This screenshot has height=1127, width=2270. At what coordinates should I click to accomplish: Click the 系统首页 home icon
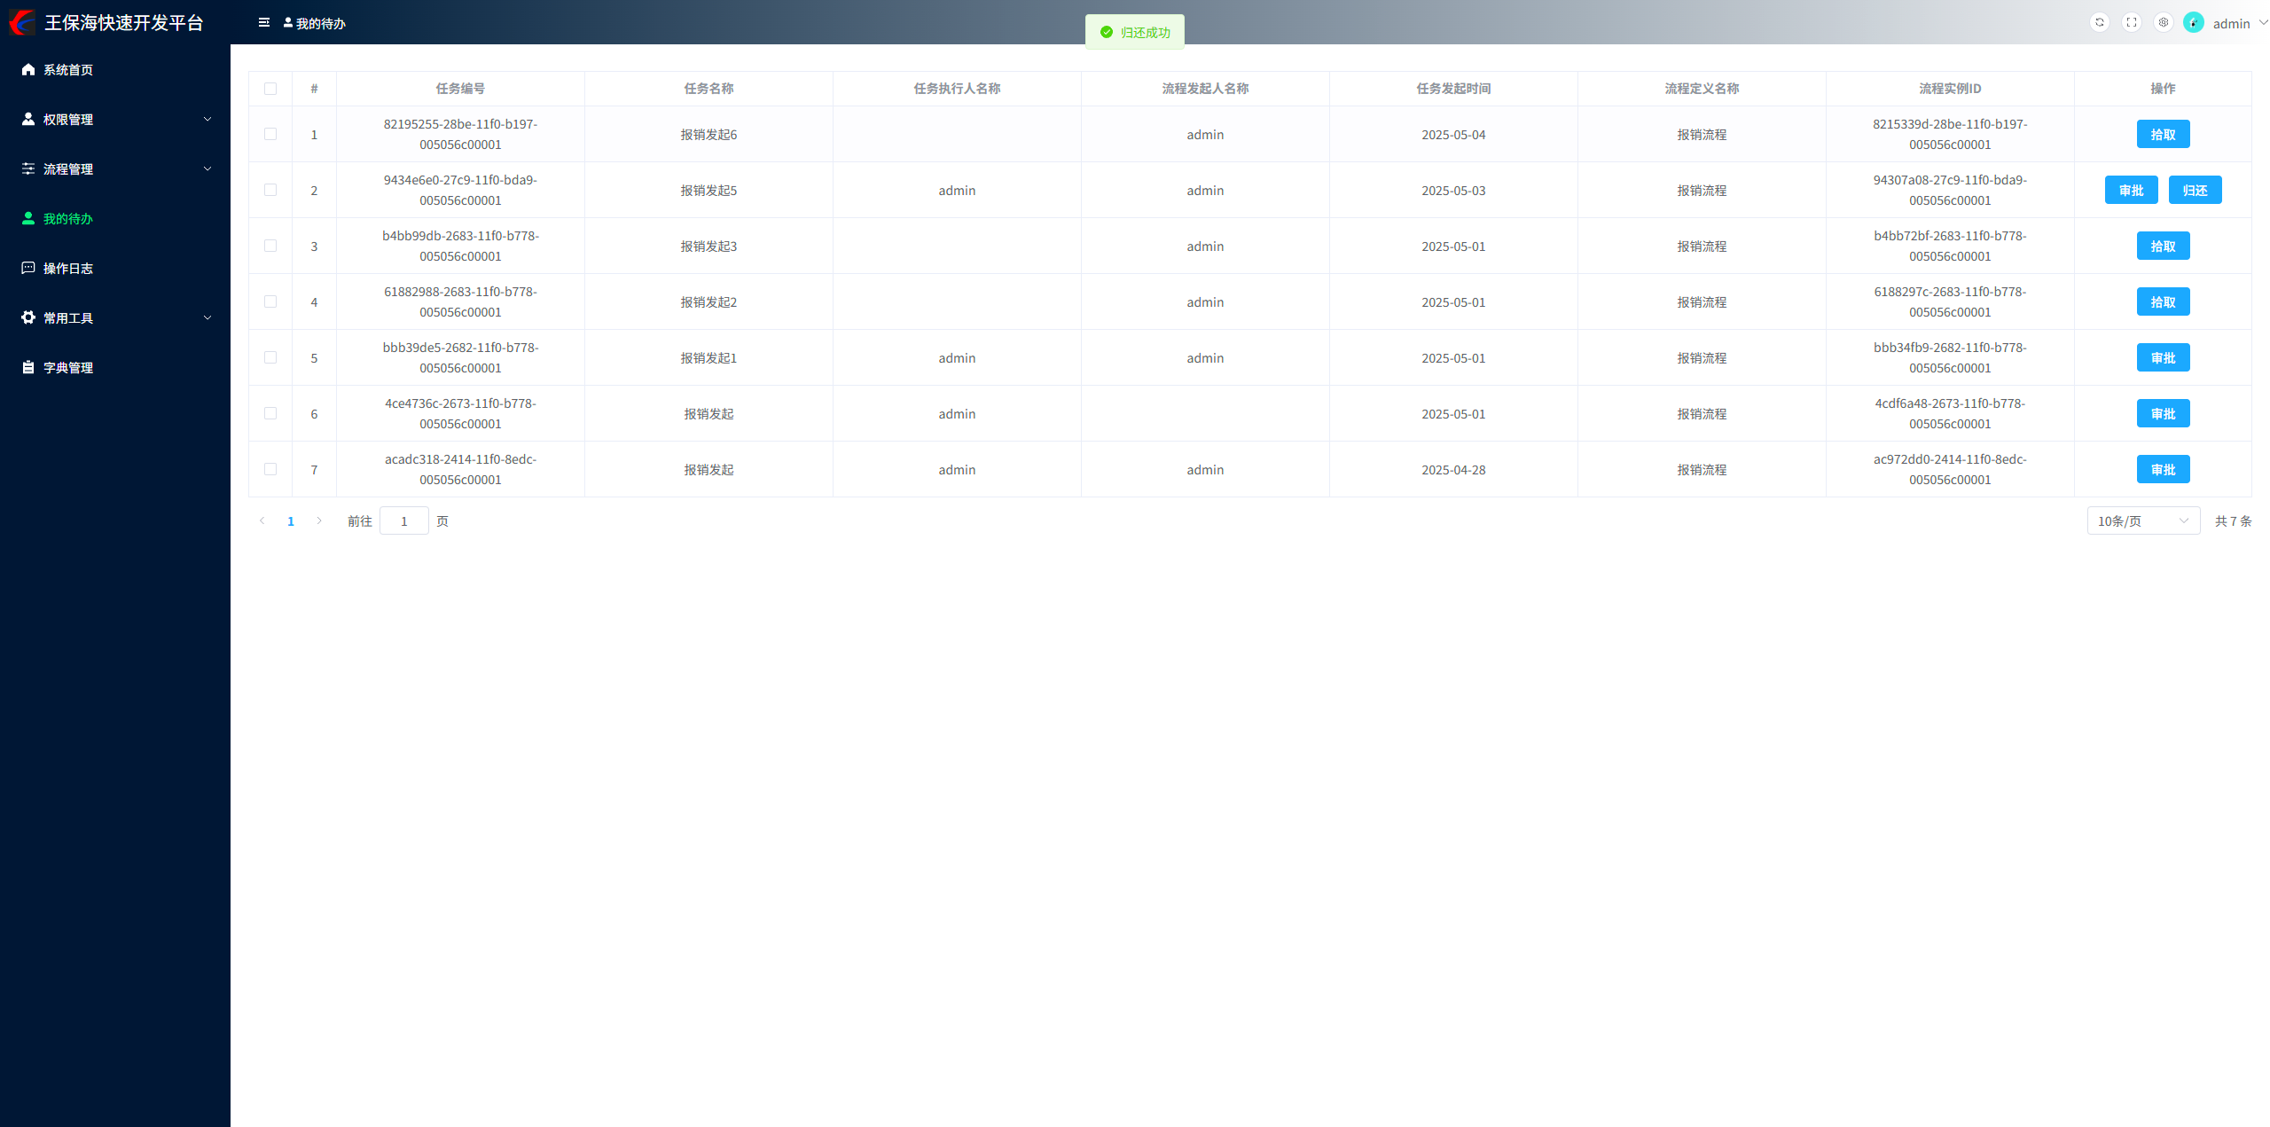coord(28,70)
